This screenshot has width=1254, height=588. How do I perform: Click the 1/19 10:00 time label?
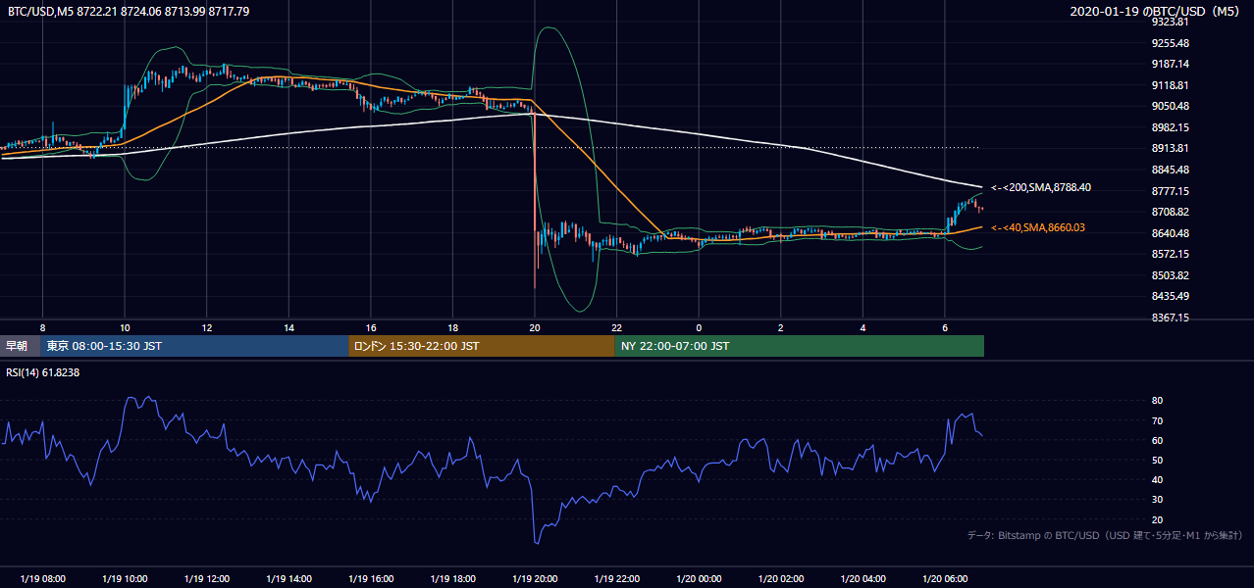[x=125, y=579]
